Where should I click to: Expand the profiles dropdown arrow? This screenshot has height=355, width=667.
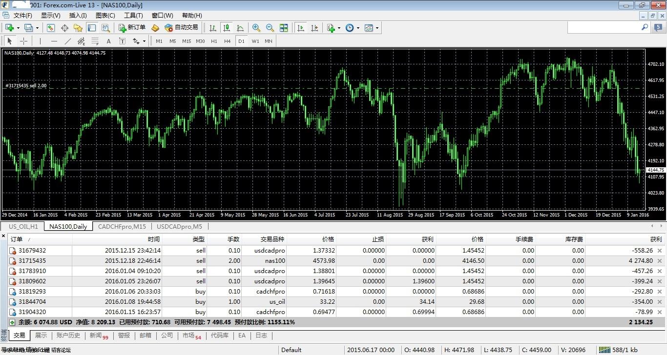37,28
